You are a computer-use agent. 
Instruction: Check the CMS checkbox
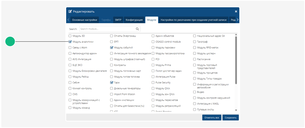70,94
